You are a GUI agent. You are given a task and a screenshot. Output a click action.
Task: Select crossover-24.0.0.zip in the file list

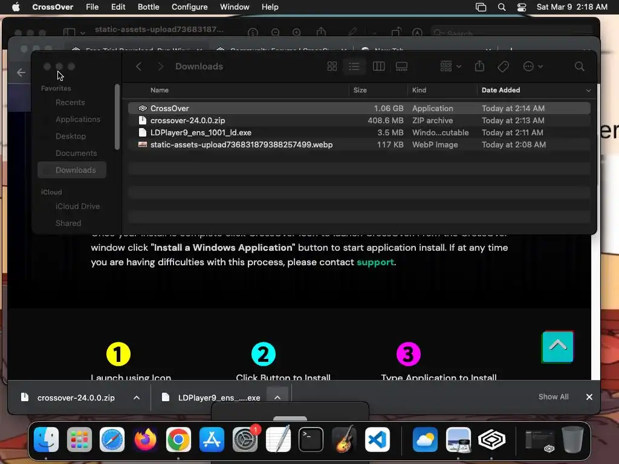coord(359,120)
